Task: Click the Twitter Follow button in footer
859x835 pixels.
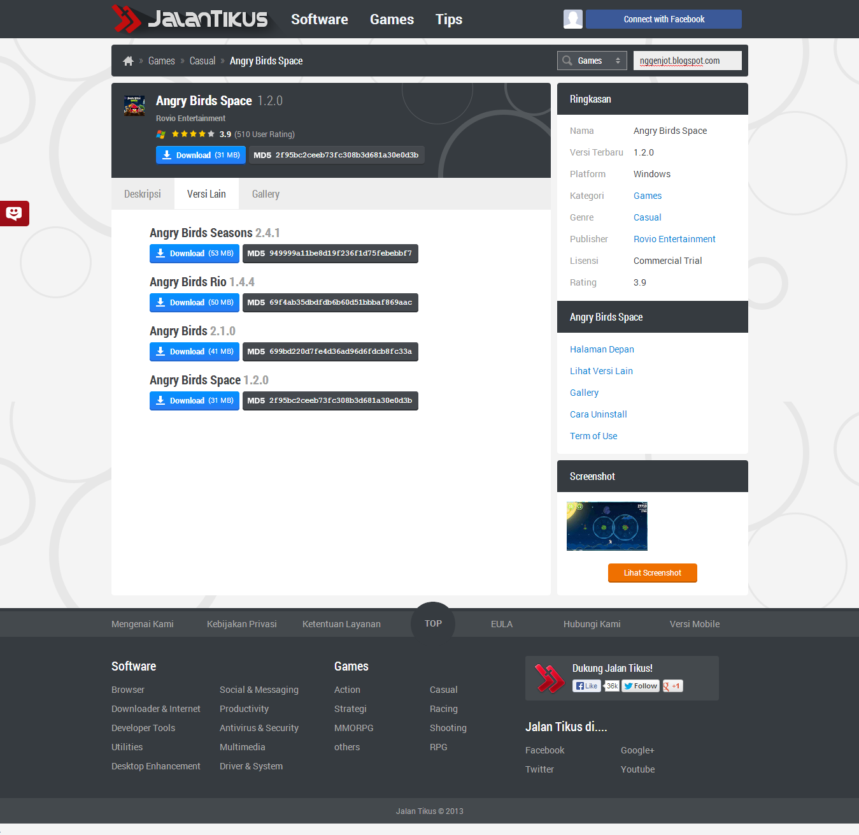Action: pos(641,686)
